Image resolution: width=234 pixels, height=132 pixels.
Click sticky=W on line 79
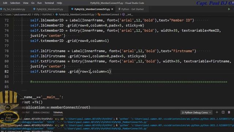[x=136, y=56]
